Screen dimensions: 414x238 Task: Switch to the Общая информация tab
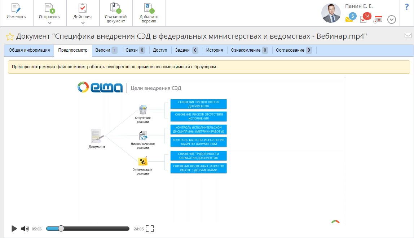tap(29, 50)
